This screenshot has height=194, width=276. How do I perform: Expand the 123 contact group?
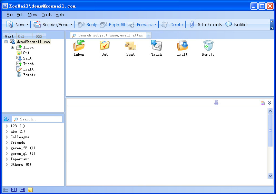pyautogui.click(x=7, y=126)
